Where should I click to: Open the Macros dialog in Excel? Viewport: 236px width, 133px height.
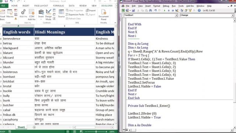[x=10, y=14]
